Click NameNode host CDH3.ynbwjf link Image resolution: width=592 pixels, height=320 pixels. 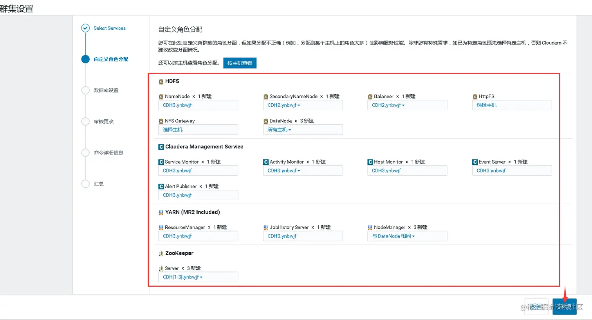(x=177, y=105)
